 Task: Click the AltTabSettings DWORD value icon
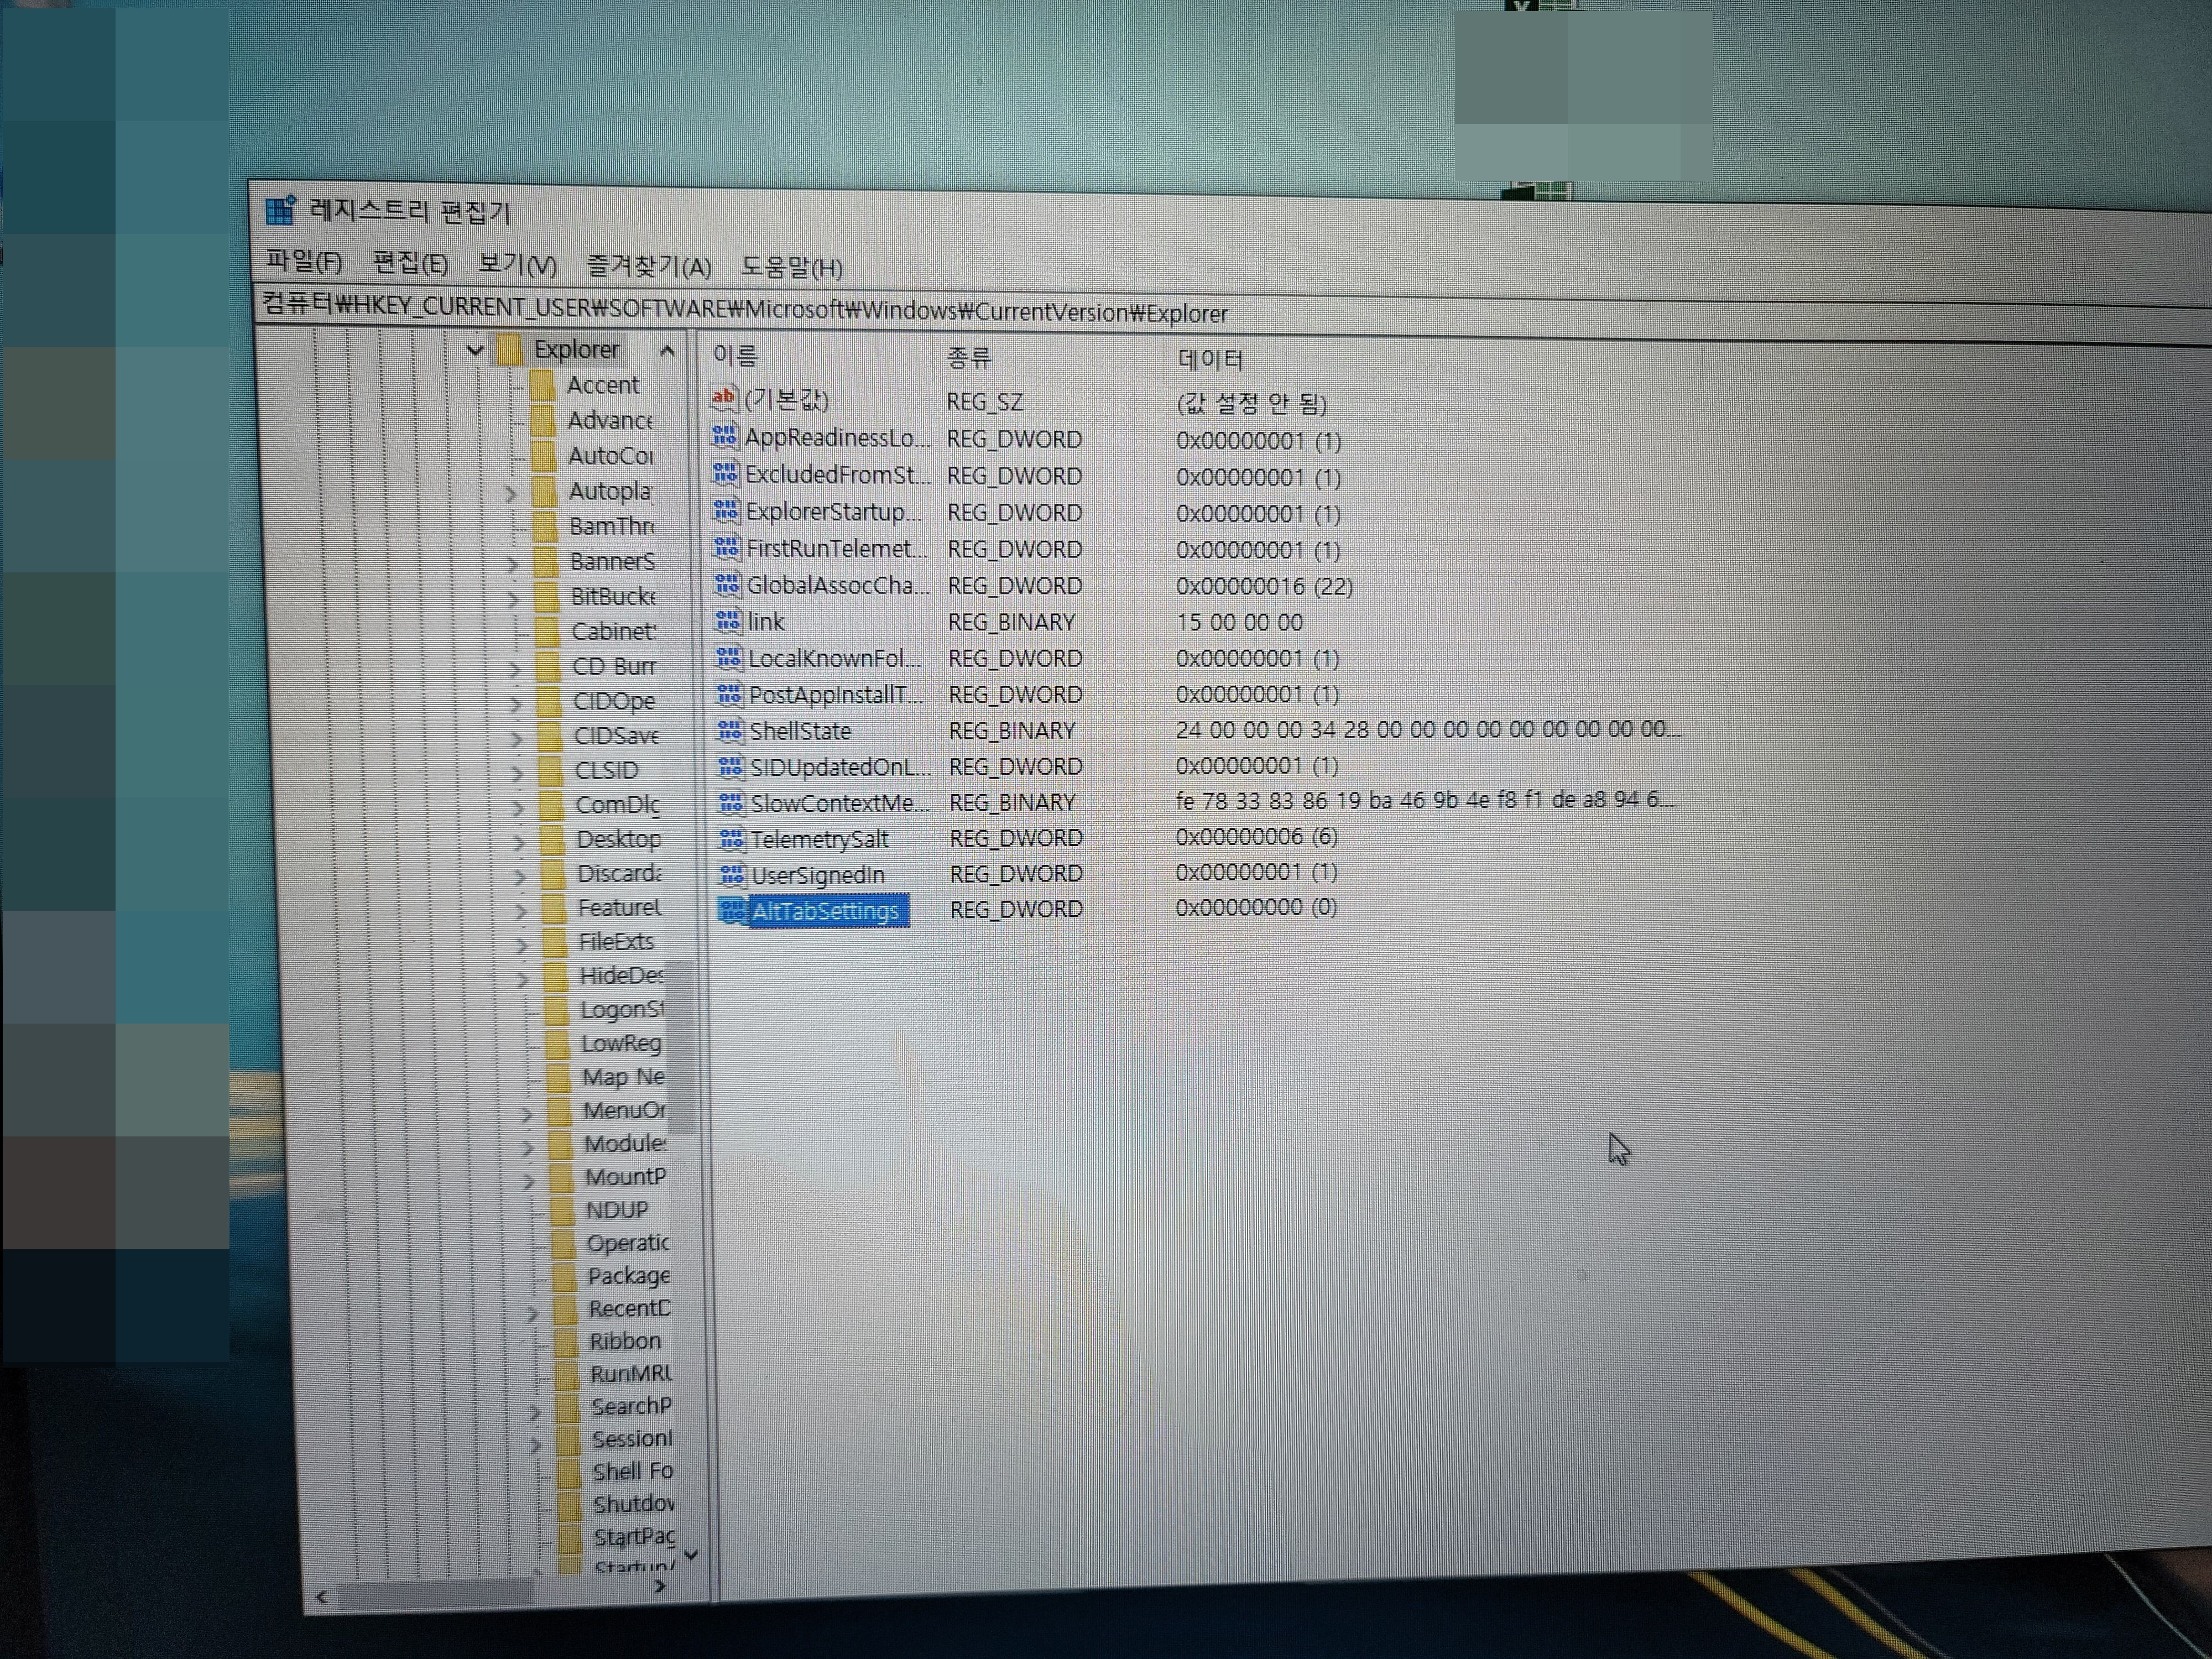732,911
